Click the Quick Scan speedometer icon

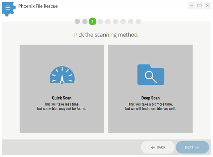pyautogui.click(x=62, y=75)
